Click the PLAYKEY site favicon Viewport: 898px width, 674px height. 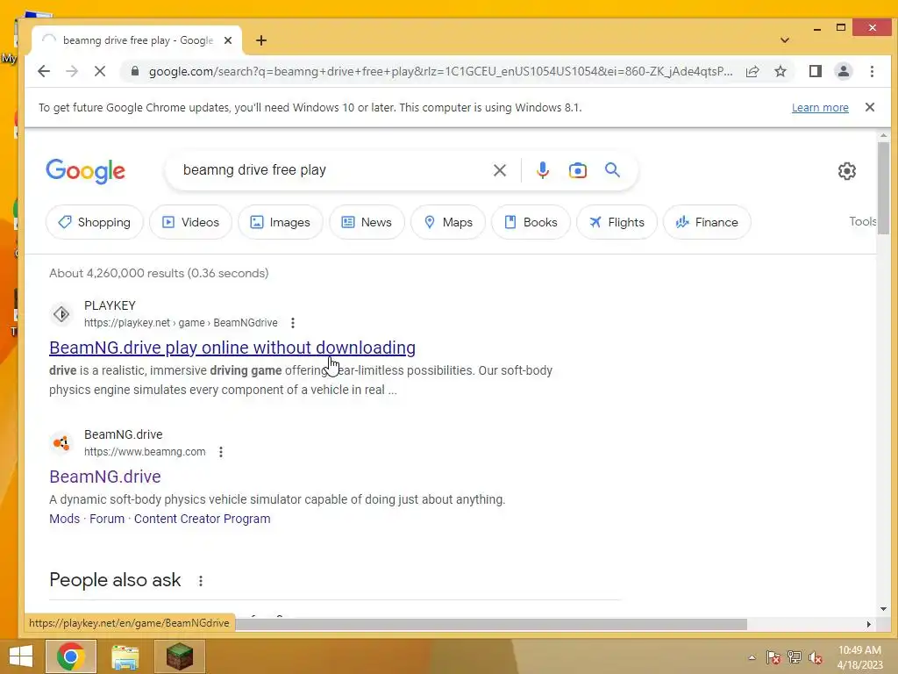pos(61,314)
